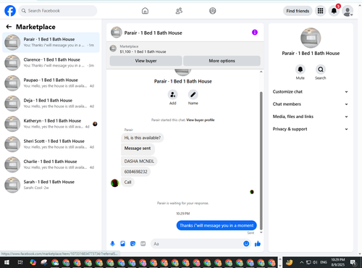The height and width of the screenshot is (268, 362).
Task: Open the account profile menu
Action: tap(348, 11)
